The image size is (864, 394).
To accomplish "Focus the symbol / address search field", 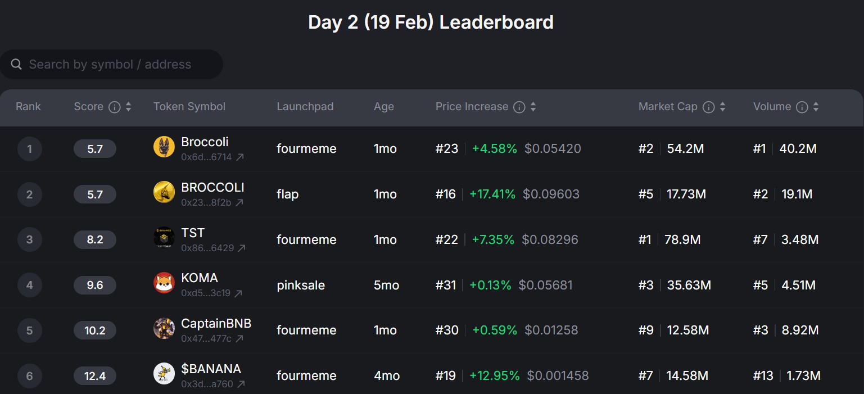I will coord(118,65).
